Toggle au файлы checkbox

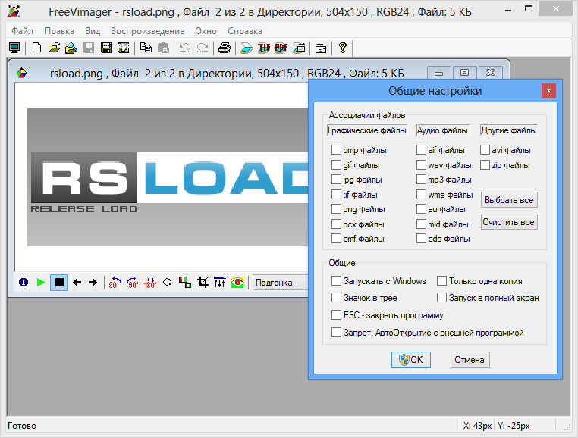tap(421, 209)
